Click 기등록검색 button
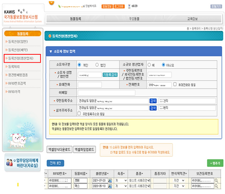Viewport: 225px width, 194px height. click(110, 75)
